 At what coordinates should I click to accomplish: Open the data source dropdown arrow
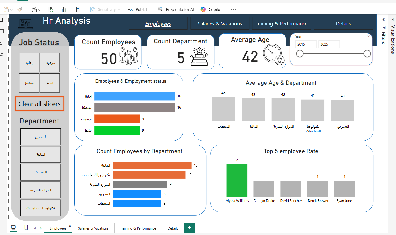[39, 9]
